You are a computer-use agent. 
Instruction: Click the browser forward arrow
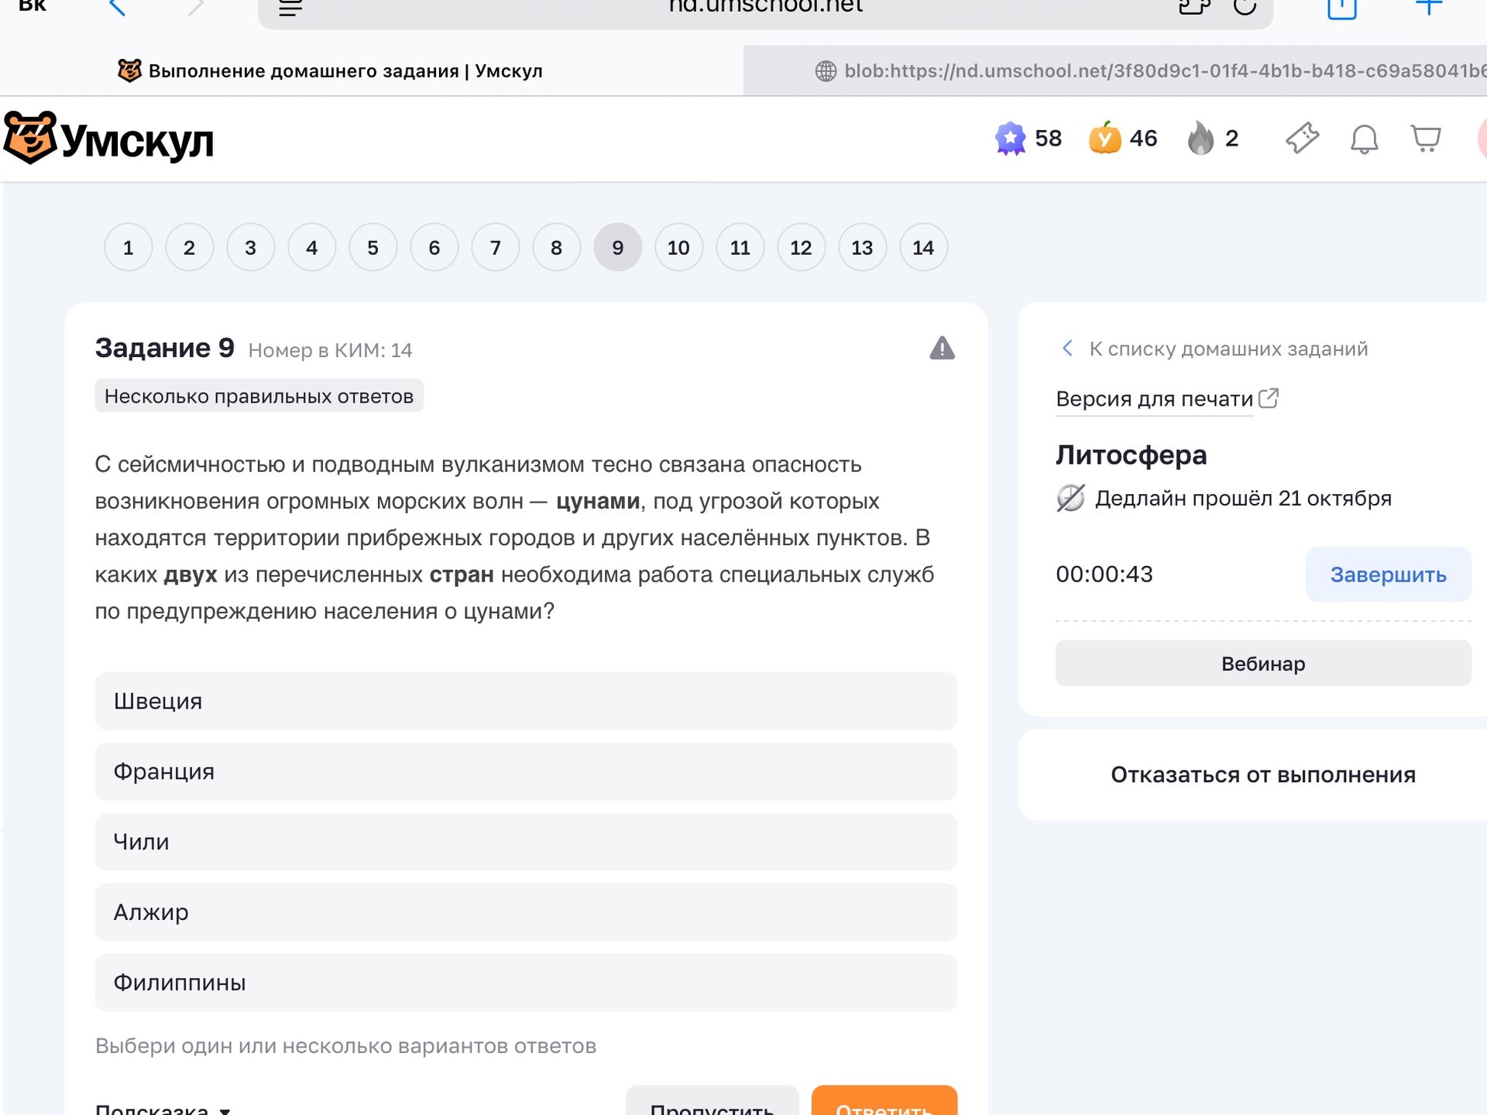(196, 8)
